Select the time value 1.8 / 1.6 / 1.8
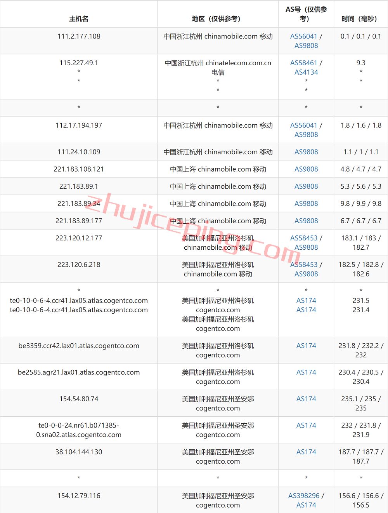This screenshot has height=513, width=388. (x=361, y=125)
